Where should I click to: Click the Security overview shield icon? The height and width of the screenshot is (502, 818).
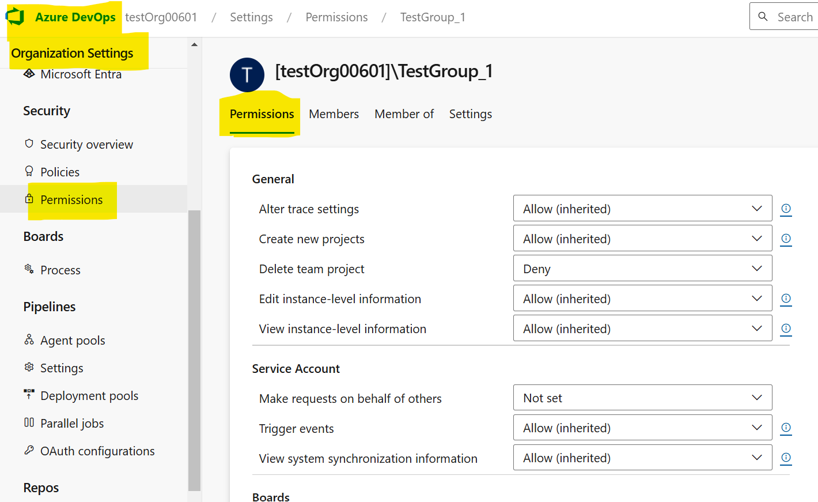(x=29, y=144)
